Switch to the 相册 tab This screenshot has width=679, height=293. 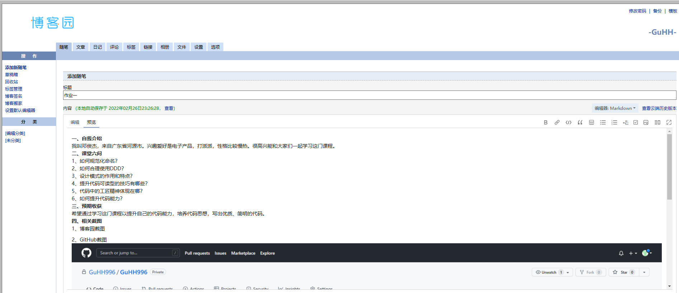[165, 47]
